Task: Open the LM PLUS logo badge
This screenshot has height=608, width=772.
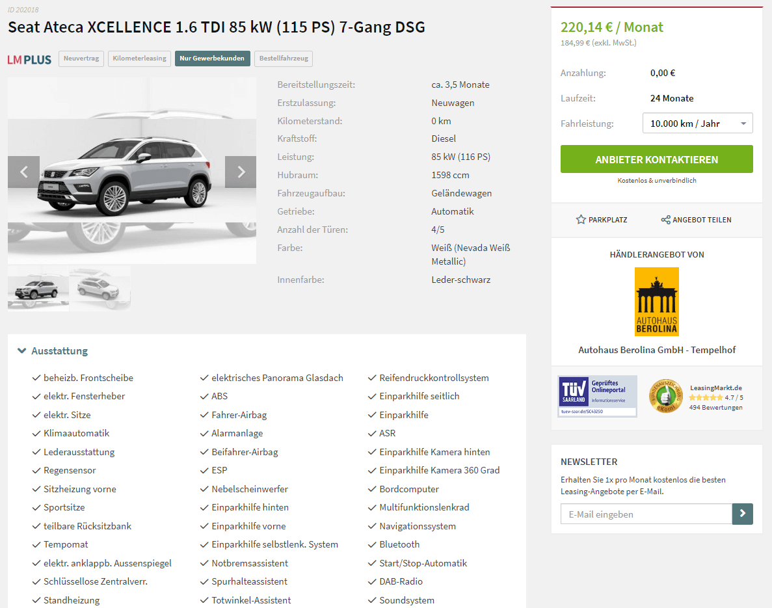Action: [x=29, y=60]
